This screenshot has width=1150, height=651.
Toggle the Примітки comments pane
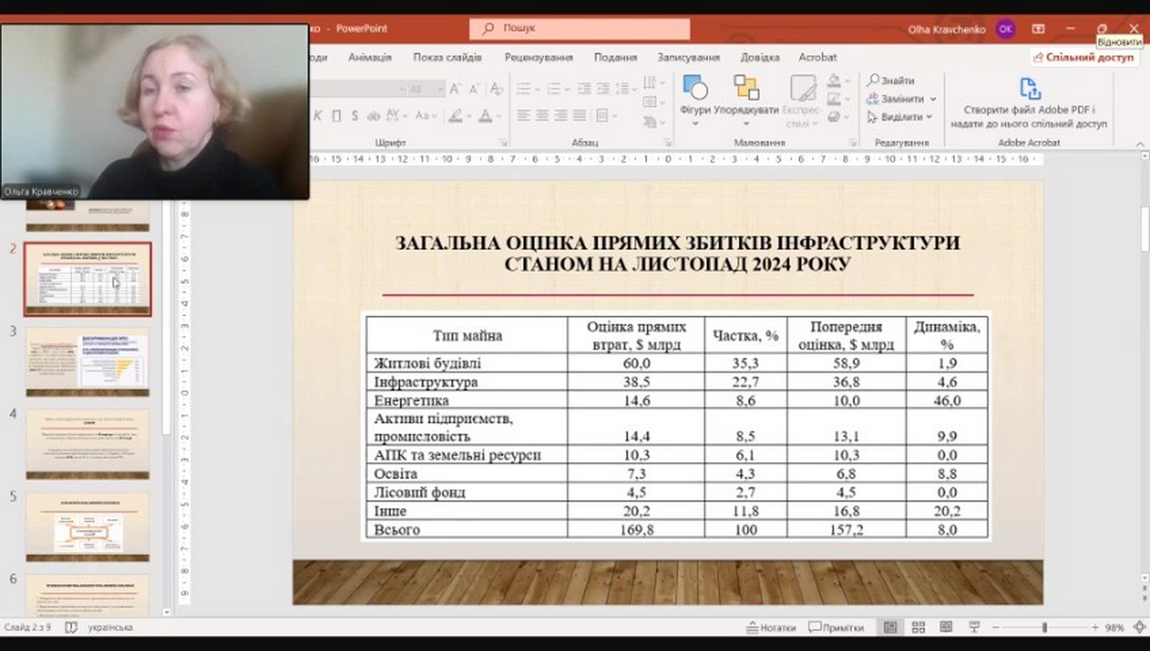coord(836,627)
